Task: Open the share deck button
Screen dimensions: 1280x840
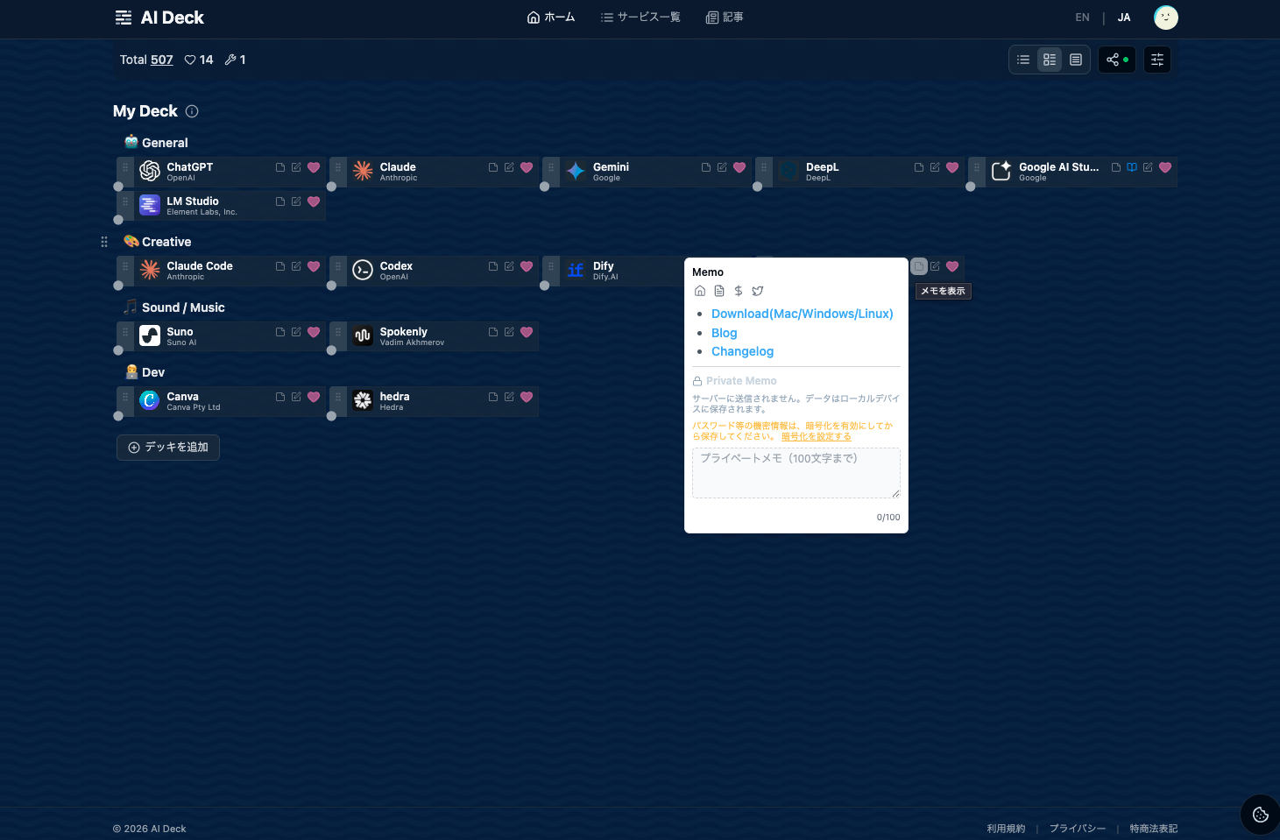Action: point(1117,60)
